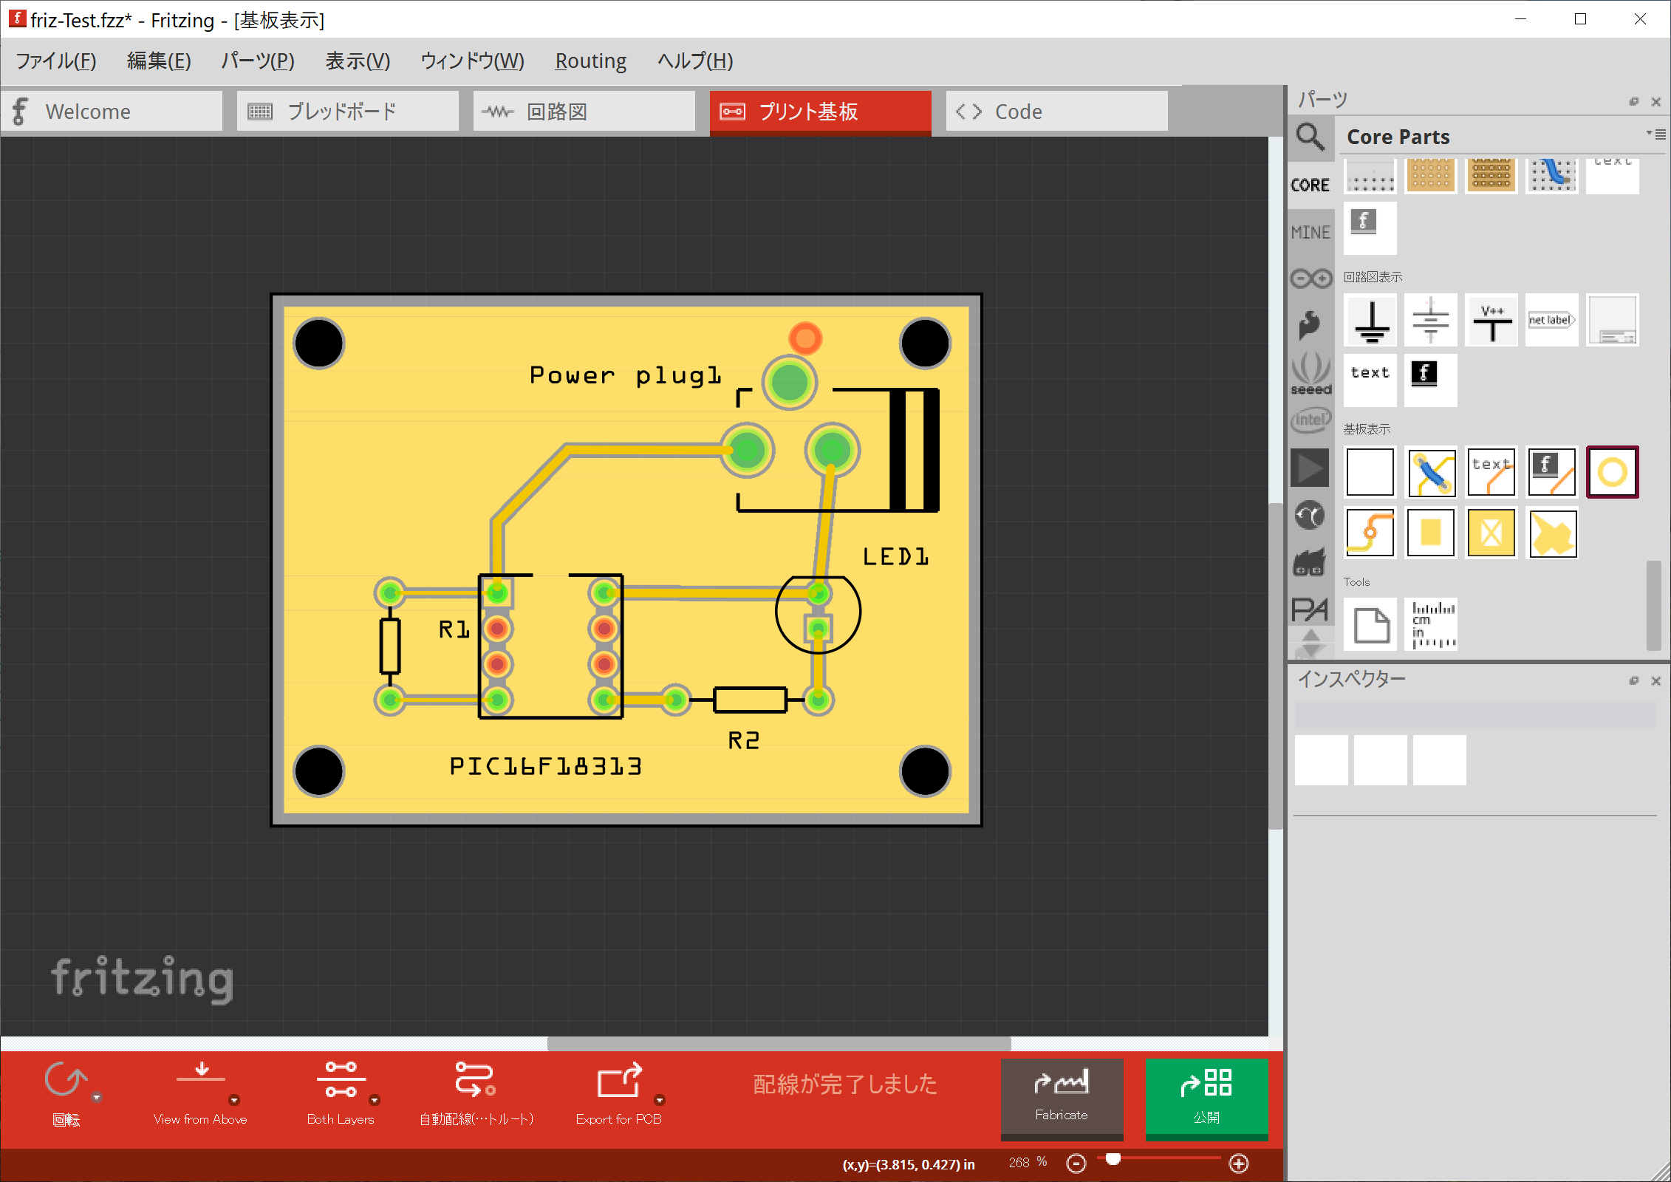Select the battery power symbol part

pyautogui.click(x=1431, y=321)
